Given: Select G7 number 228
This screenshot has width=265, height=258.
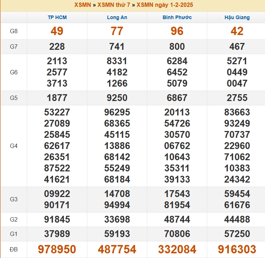Looking at the screenshot, I should pos(57,47).
